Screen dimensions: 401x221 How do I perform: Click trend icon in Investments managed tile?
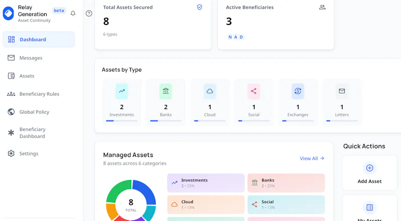[174, 182]
